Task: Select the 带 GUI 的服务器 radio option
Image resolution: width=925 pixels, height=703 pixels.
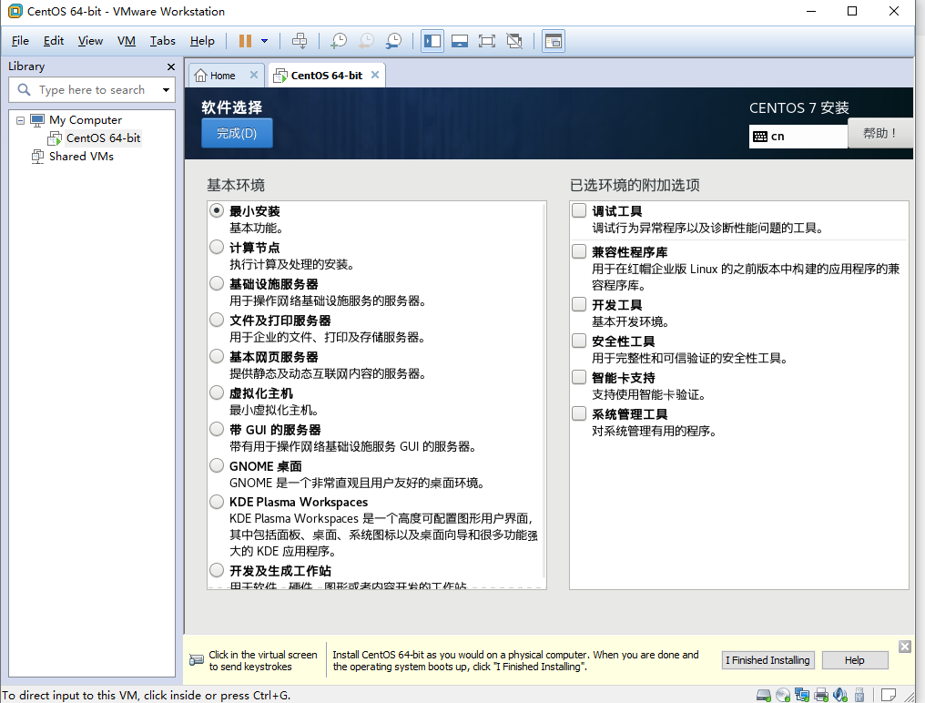Action: click(x=217, y=429)
